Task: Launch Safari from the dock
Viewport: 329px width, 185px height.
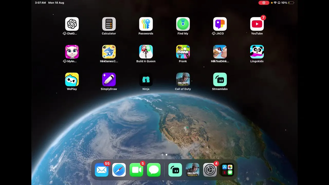Action: [x=119, y=170]
